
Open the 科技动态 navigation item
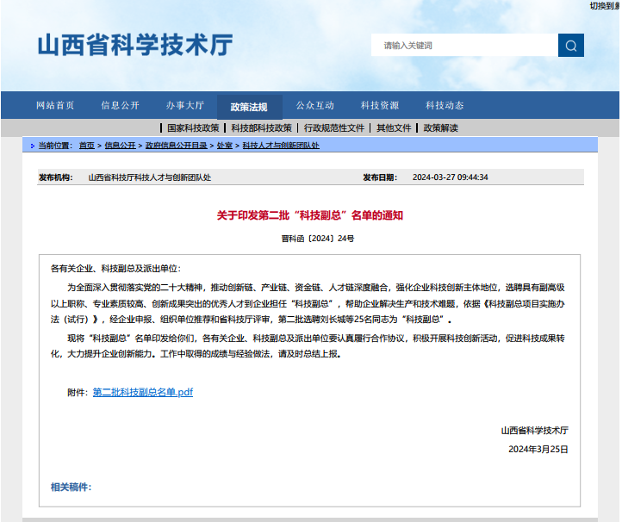point(445,106)
